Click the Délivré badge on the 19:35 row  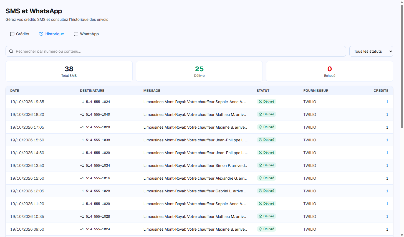click(x=266, y=101)
